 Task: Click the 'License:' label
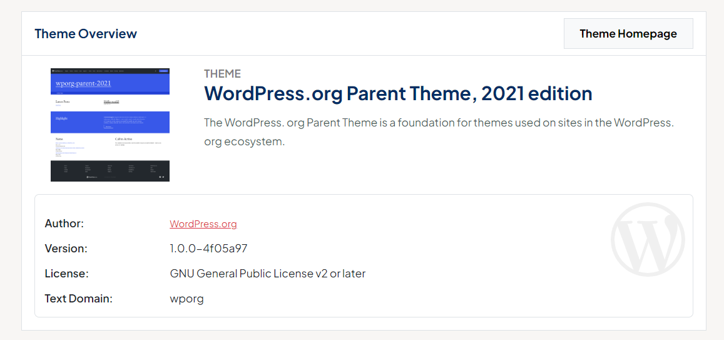(x=66, y=274)
